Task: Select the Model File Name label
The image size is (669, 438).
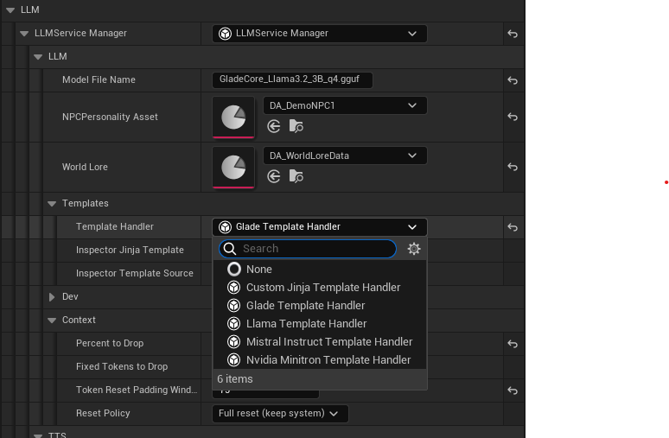Action: 99,79
